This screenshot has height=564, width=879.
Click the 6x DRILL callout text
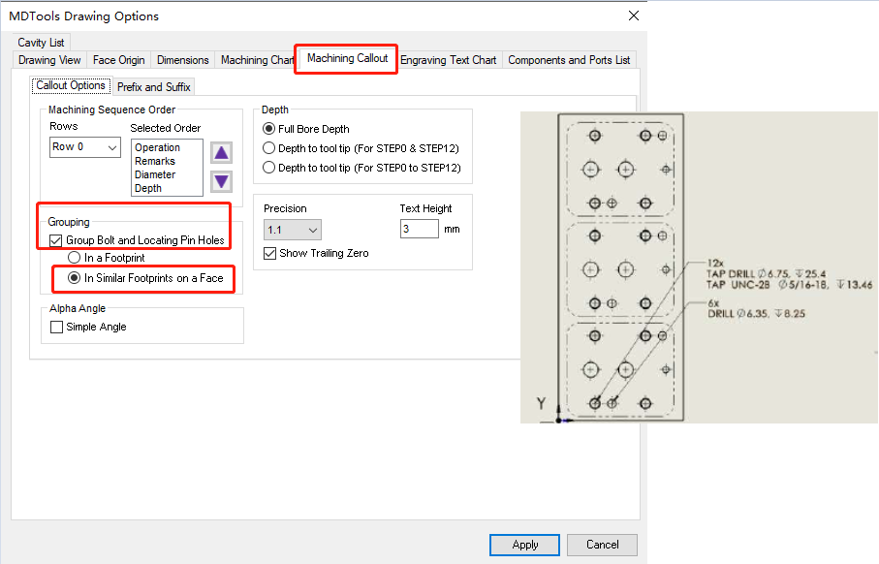[x=756, y=308]
